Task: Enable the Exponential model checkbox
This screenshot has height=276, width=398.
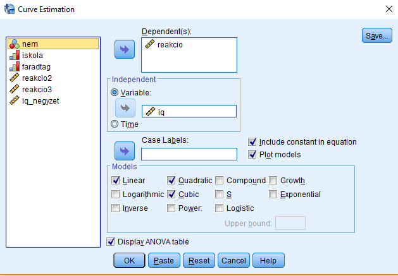Action: coord(273,195)
